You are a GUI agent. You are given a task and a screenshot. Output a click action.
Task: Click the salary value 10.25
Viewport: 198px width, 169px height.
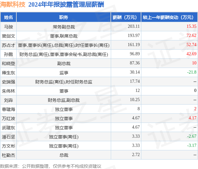pyautogui.click(x=135, y=100)
